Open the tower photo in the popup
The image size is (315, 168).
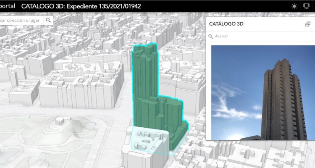263,93
